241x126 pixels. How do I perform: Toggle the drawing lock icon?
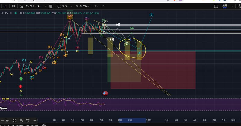pyautogui.click(x=21, y=121)
